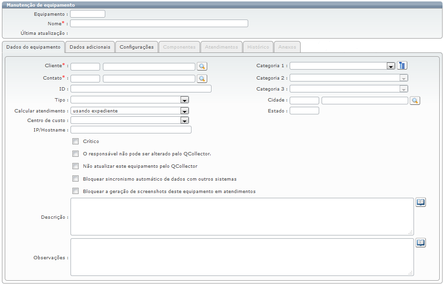The image size is (444, 285).
Task: Switch to the Dados adicionais tab
Action: click(90, 47)
